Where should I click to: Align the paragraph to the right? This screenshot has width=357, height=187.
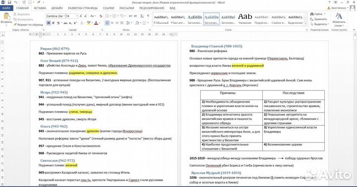117,23
